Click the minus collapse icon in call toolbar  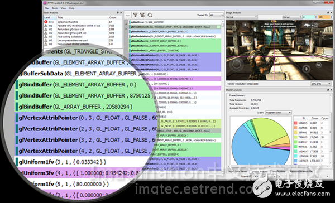[127, 15]
